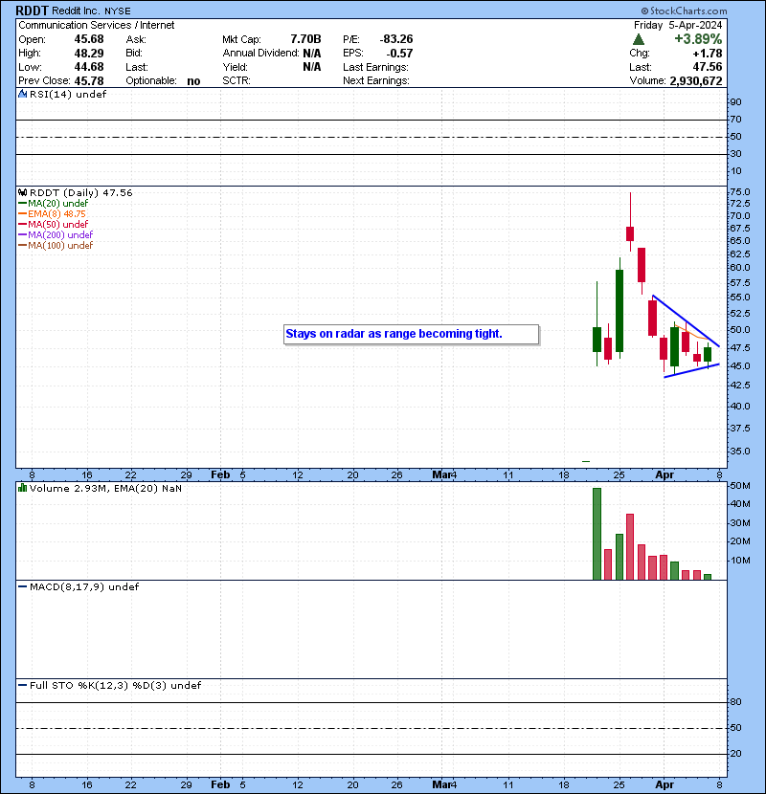Click the green up-triangle beside +3.89%
766x794 pixels.
639,39
